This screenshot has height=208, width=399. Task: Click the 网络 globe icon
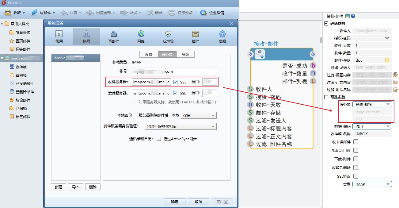pyautogui.click(x=141, y=37)
